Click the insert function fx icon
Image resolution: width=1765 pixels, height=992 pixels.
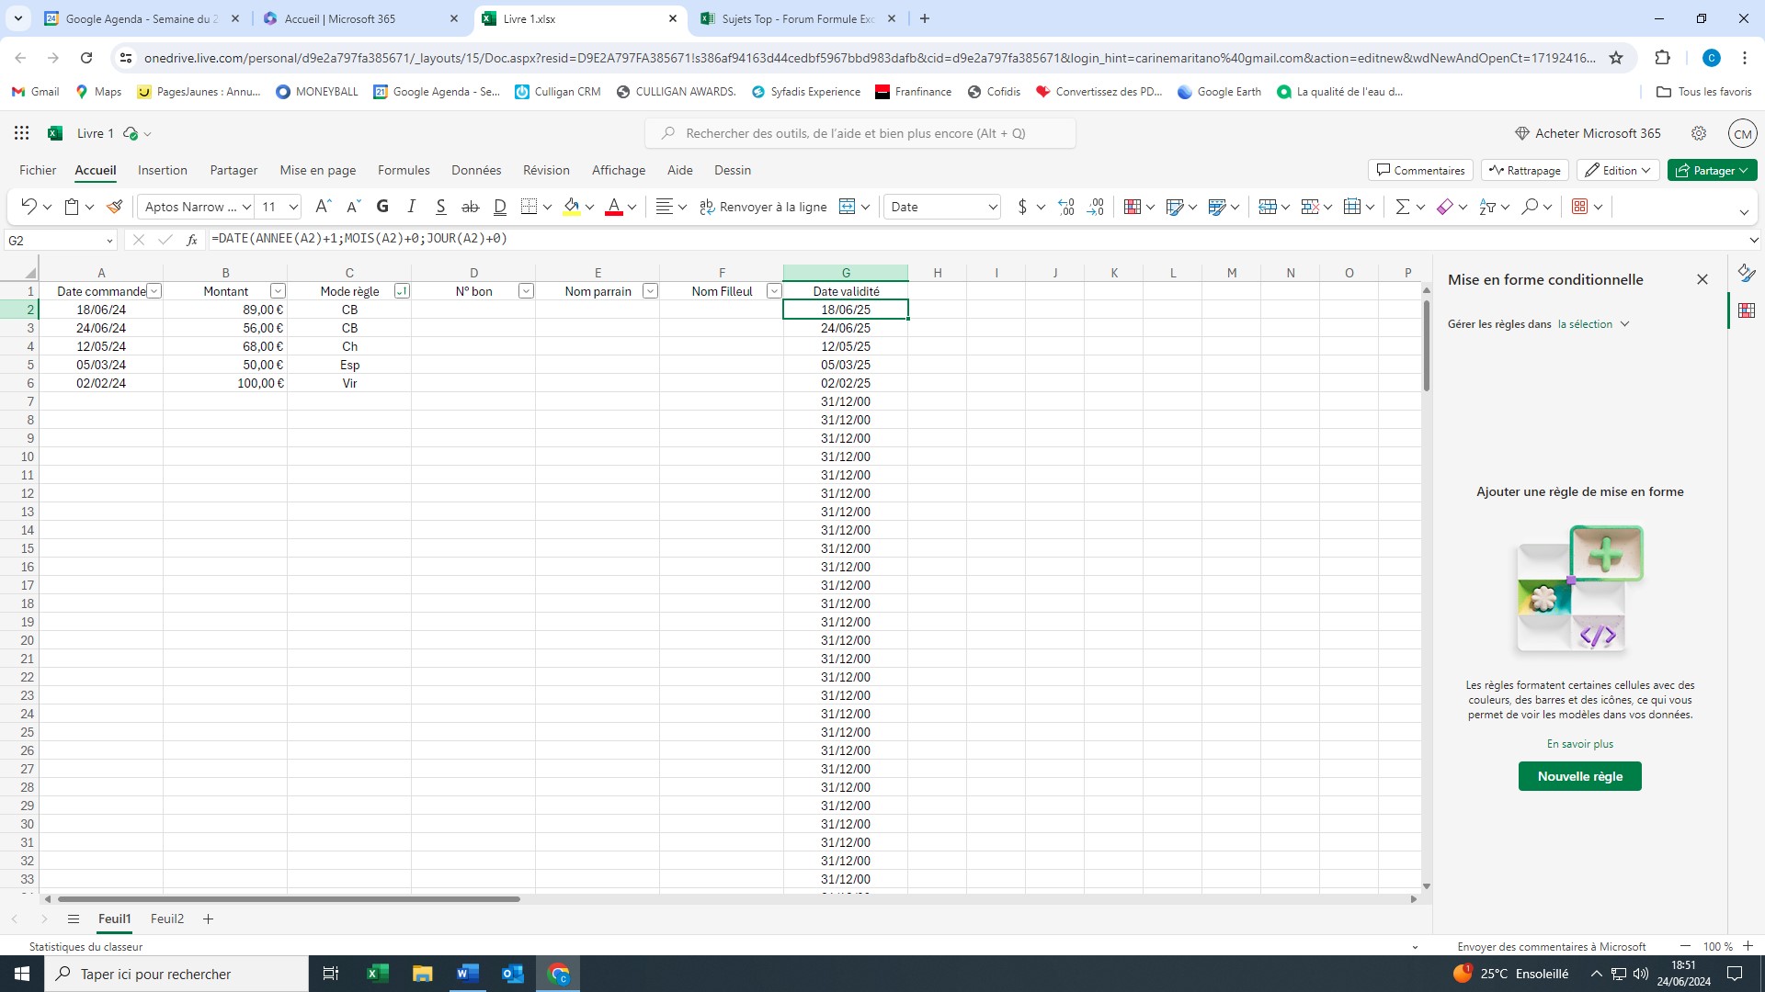[x=192, y=240]
